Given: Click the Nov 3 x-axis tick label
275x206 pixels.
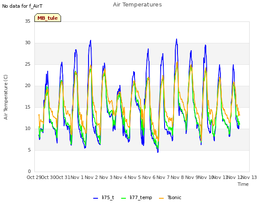Looking at the screenshot, I should [x=106, y=177].
